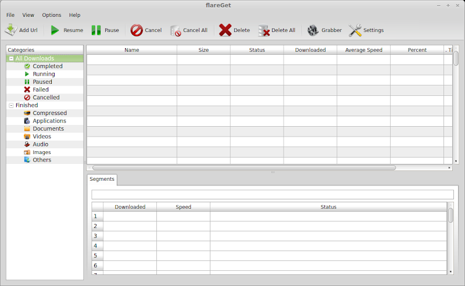Click the Average Speed column header

point(364,50)
